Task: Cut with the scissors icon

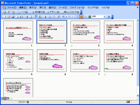Action: pyautogui.click(x=45, y=17)
